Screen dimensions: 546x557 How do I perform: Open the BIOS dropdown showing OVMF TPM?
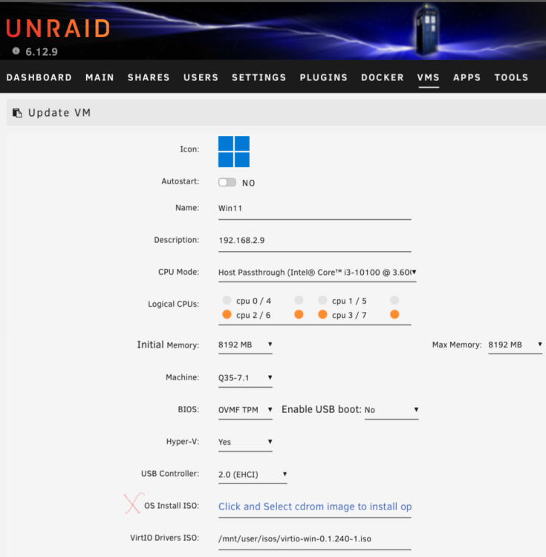245,409
